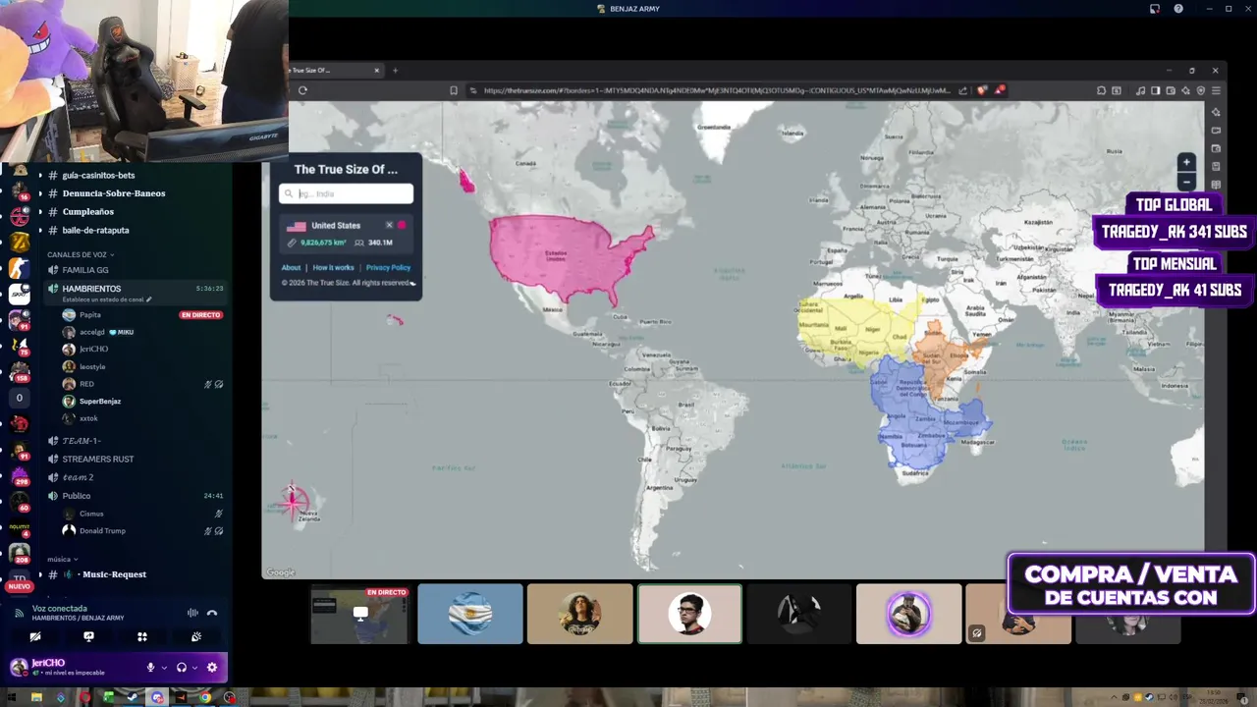Close The True Size Of browser tab
Screen dimensions: 1257x707
(376, 70)
